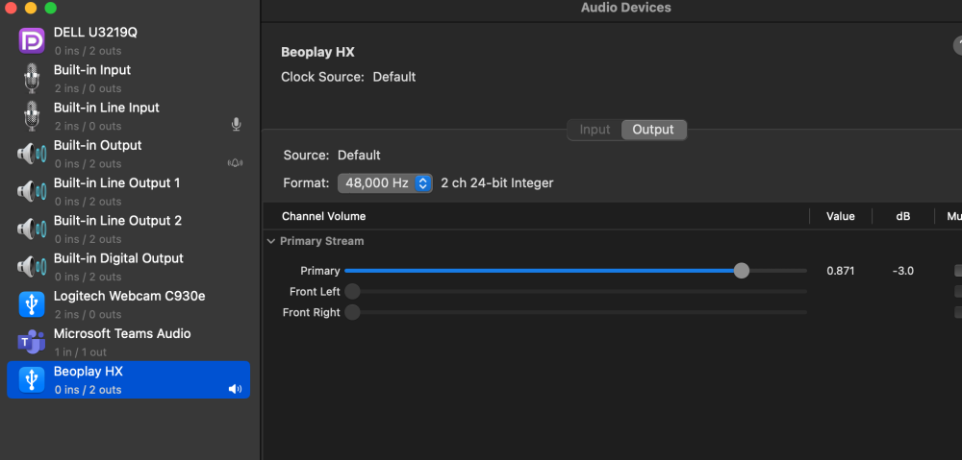This screenshot has height=460, width=962.
Task: Click the '2 ch 24-bit Integer' format text
Action: (x=497, y=183)
